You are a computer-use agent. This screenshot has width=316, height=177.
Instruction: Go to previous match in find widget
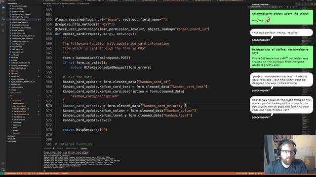(288, 7)
